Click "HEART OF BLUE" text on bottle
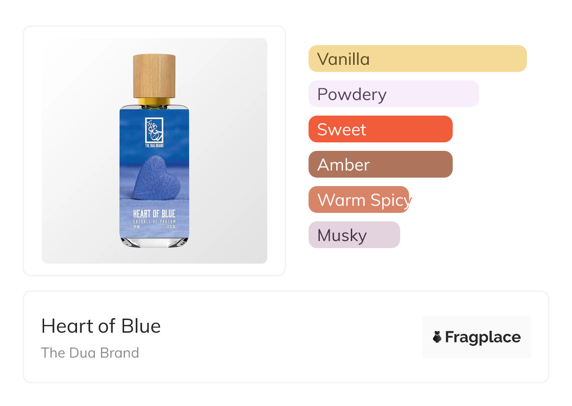The height and width of the screenshot is (406, 572). click(x=154, y=214)
